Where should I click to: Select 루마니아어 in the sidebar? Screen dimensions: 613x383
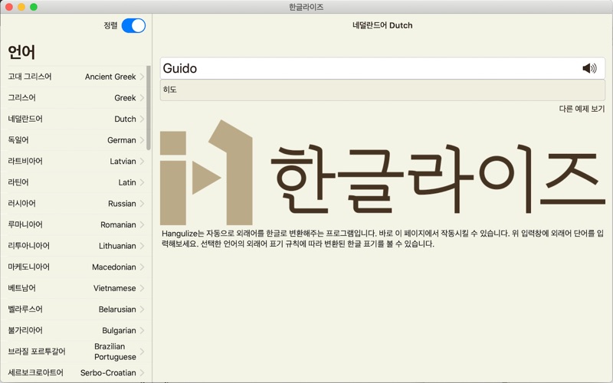pyautogui.click(x=25, y=224)
